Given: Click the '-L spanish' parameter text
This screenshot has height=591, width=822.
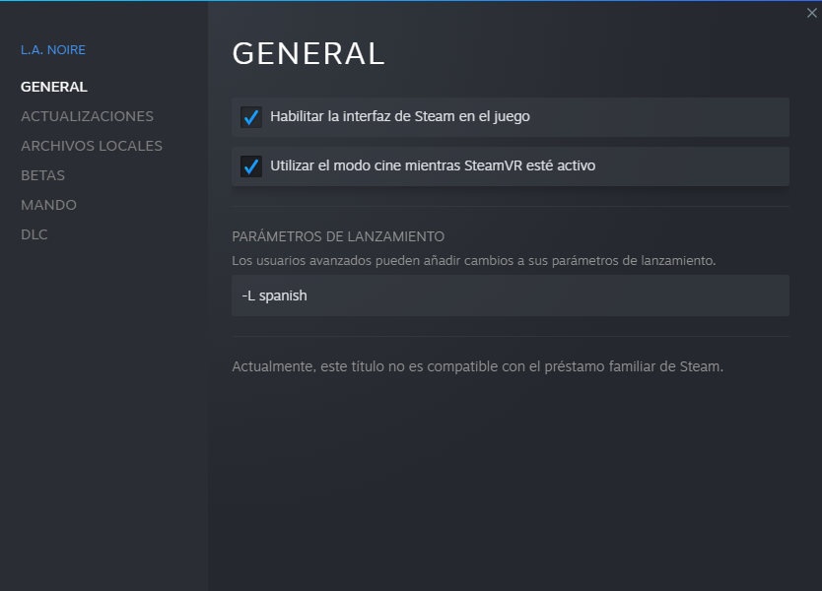Looking at the screenshot, I should (x=275, y=295).
